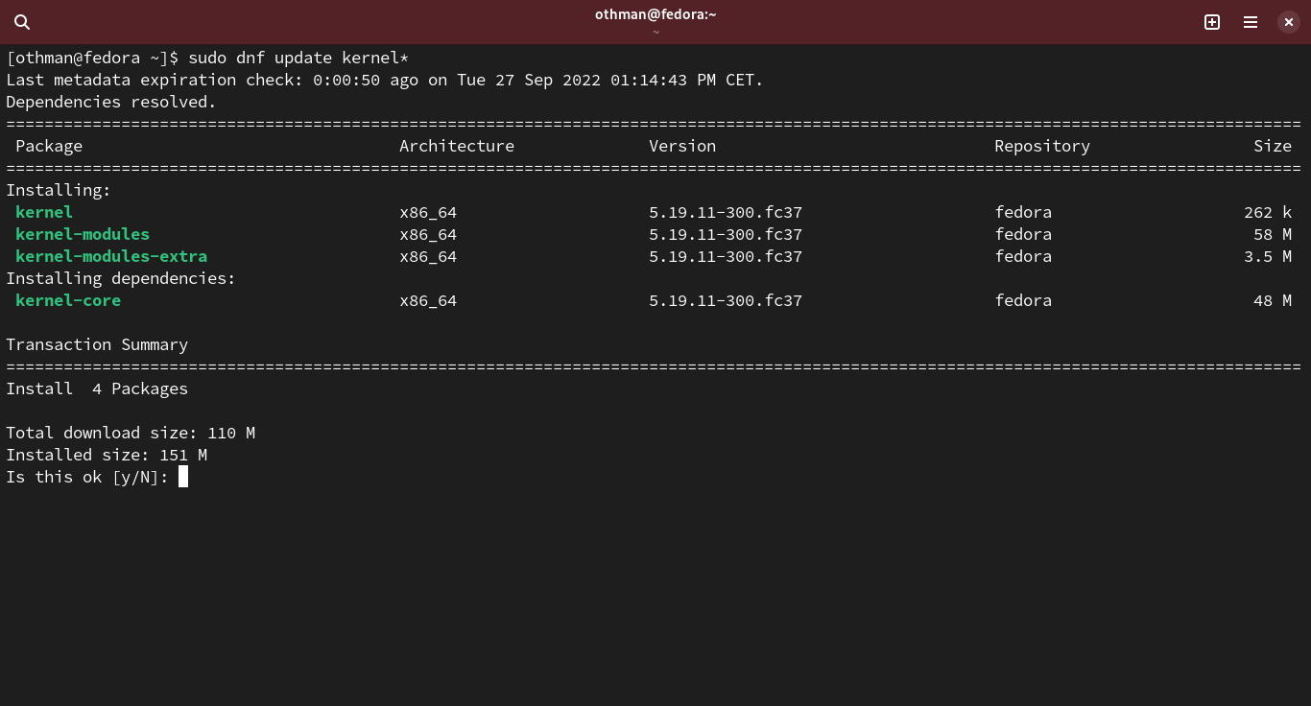The width and height of the screenshot is (1311, 706).
Task: Click the Version column header
Action: (x=682, y=146)
